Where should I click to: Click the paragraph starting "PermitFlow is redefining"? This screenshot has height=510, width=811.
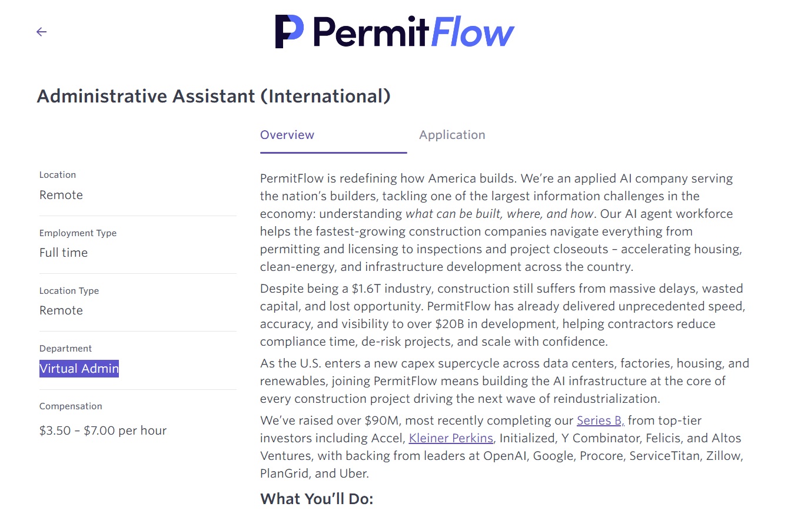point(500,223)
